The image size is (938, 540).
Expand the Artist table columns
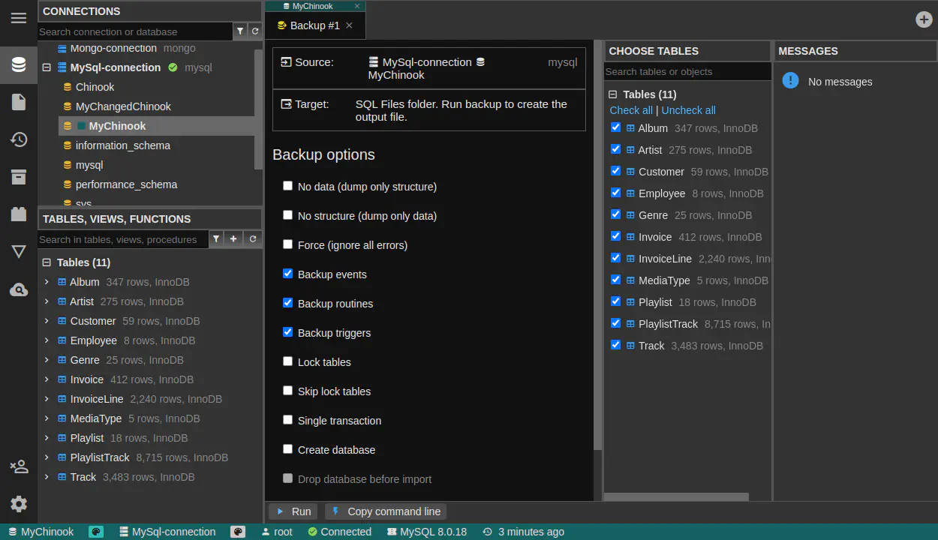coord(47,301)
